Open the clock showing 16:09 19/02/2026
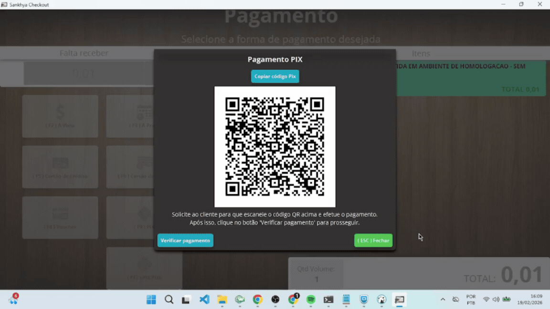Screen dimensions: 550x309 click(x=529, y=299)
